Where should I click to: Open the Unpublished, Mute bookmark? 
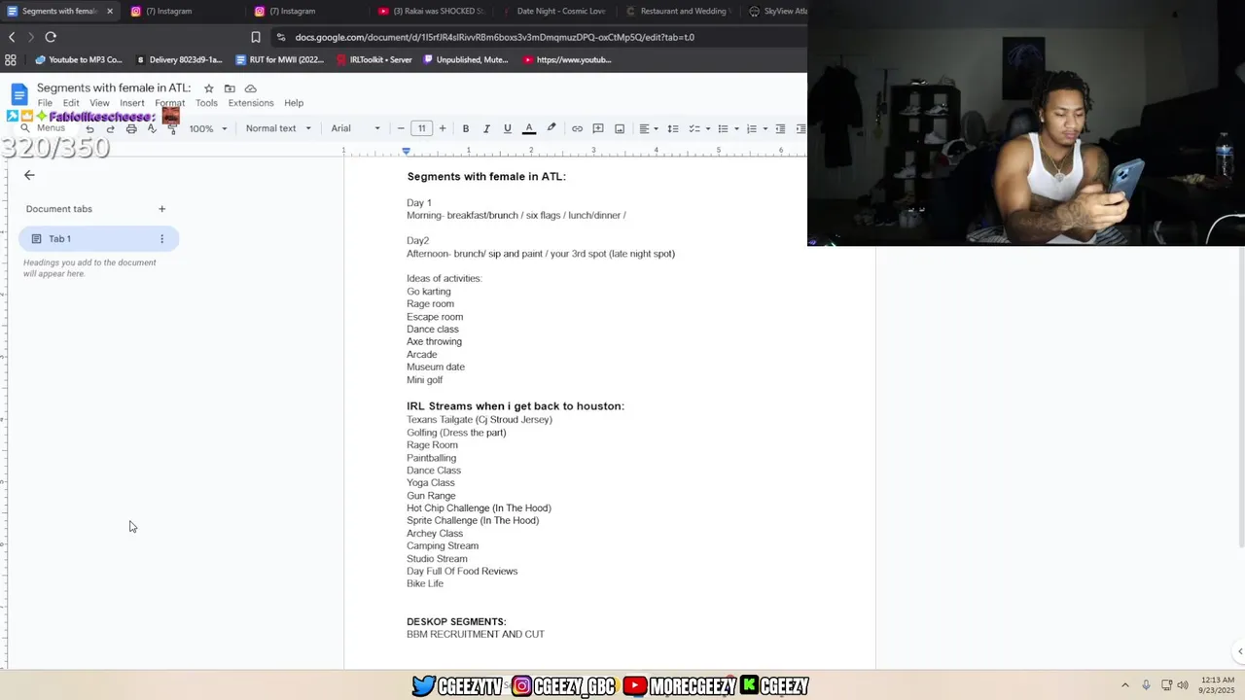point(465,59)
